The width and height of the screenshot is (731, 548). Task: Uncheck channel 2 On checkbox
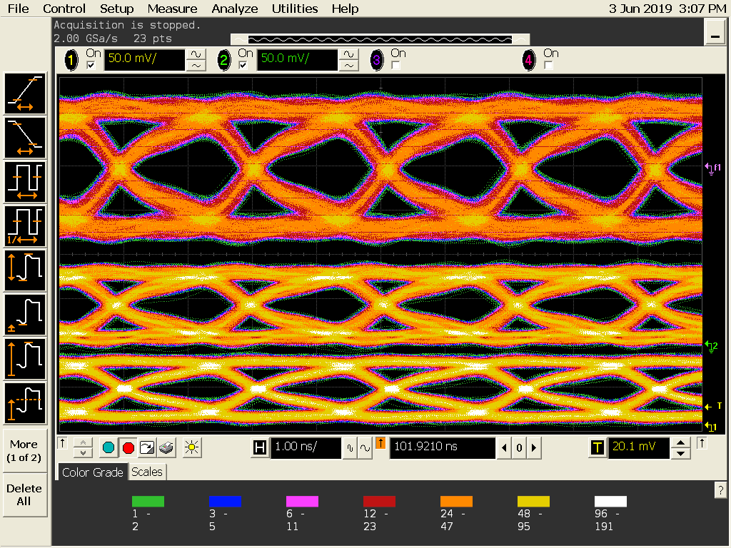[x=243, y=65]
